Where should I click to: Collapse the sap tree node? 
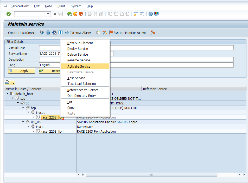coord(12,98)
